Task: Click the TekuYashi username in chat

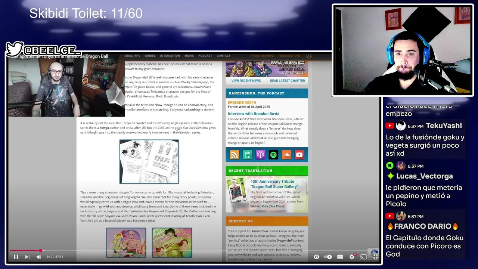Action: [x=444, y=126]
